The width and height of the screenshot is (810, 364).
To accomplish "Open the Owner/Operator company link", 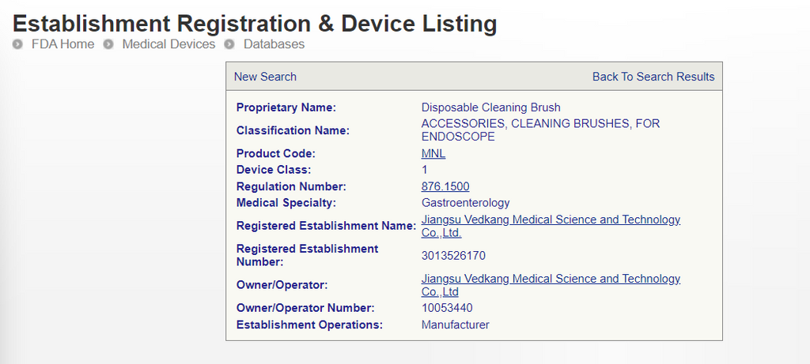I will click(x=550, y=279).
